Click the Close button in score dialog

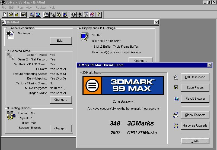tap(195, 141)
